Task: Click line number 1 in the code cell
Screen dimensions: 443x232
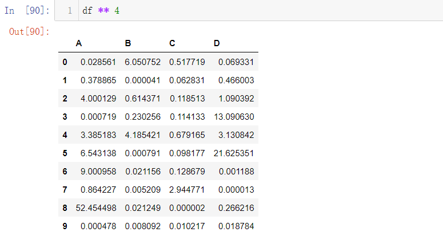Action: [x=70, y=11]
